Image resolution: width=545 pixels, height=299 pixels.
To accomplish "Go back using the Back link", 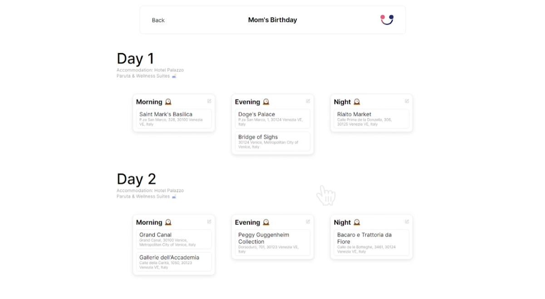I will 158,20.
